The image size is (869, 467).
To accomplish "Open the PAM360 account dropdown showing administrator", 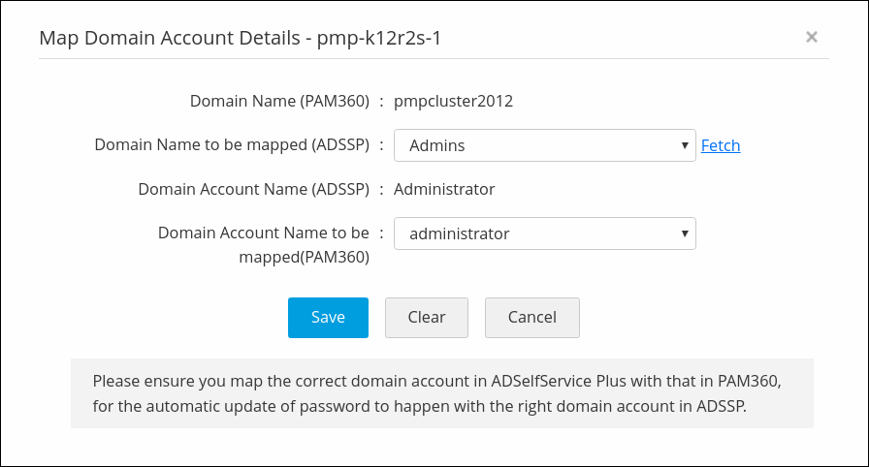I will (543, 233).
